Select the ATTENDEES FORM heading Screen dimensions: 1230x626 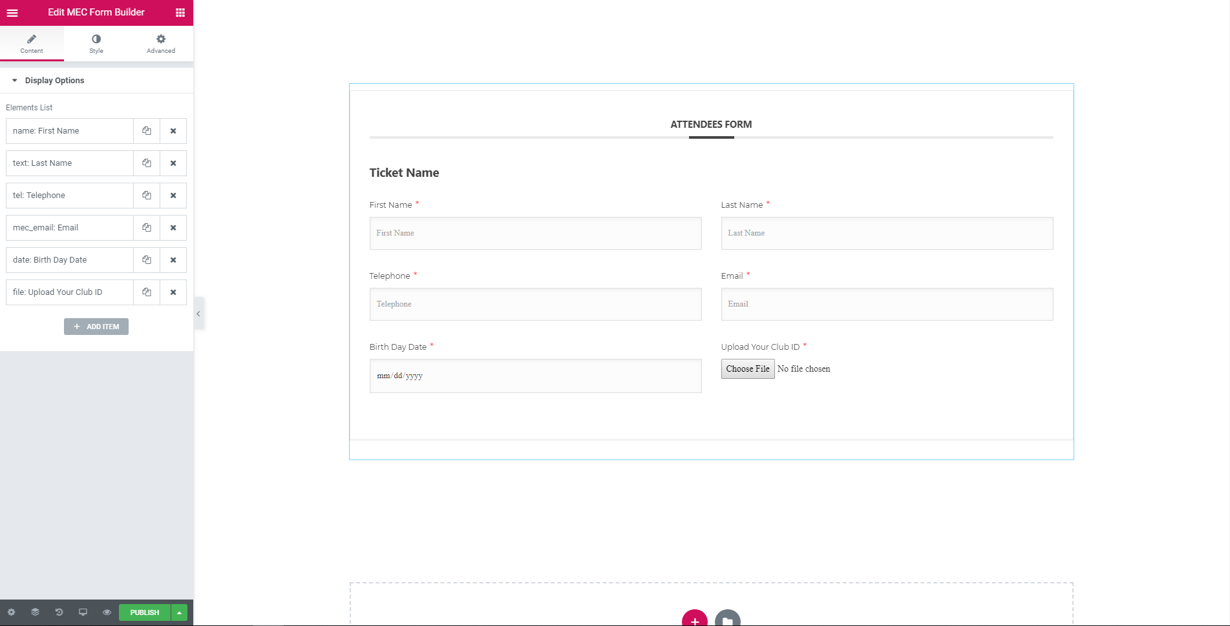pos(711,125)
